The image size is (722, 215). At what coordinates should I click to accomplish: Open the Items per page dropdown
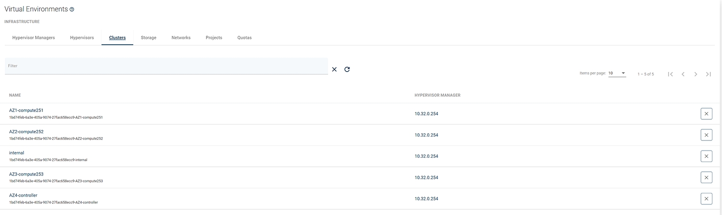617,74
